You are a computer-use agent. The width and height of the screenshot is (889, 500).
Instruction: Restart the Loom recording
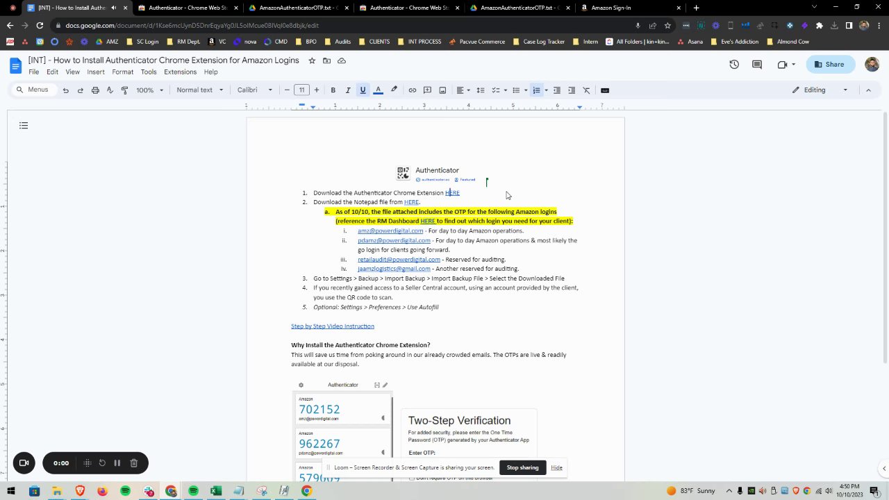pos(102,463)
